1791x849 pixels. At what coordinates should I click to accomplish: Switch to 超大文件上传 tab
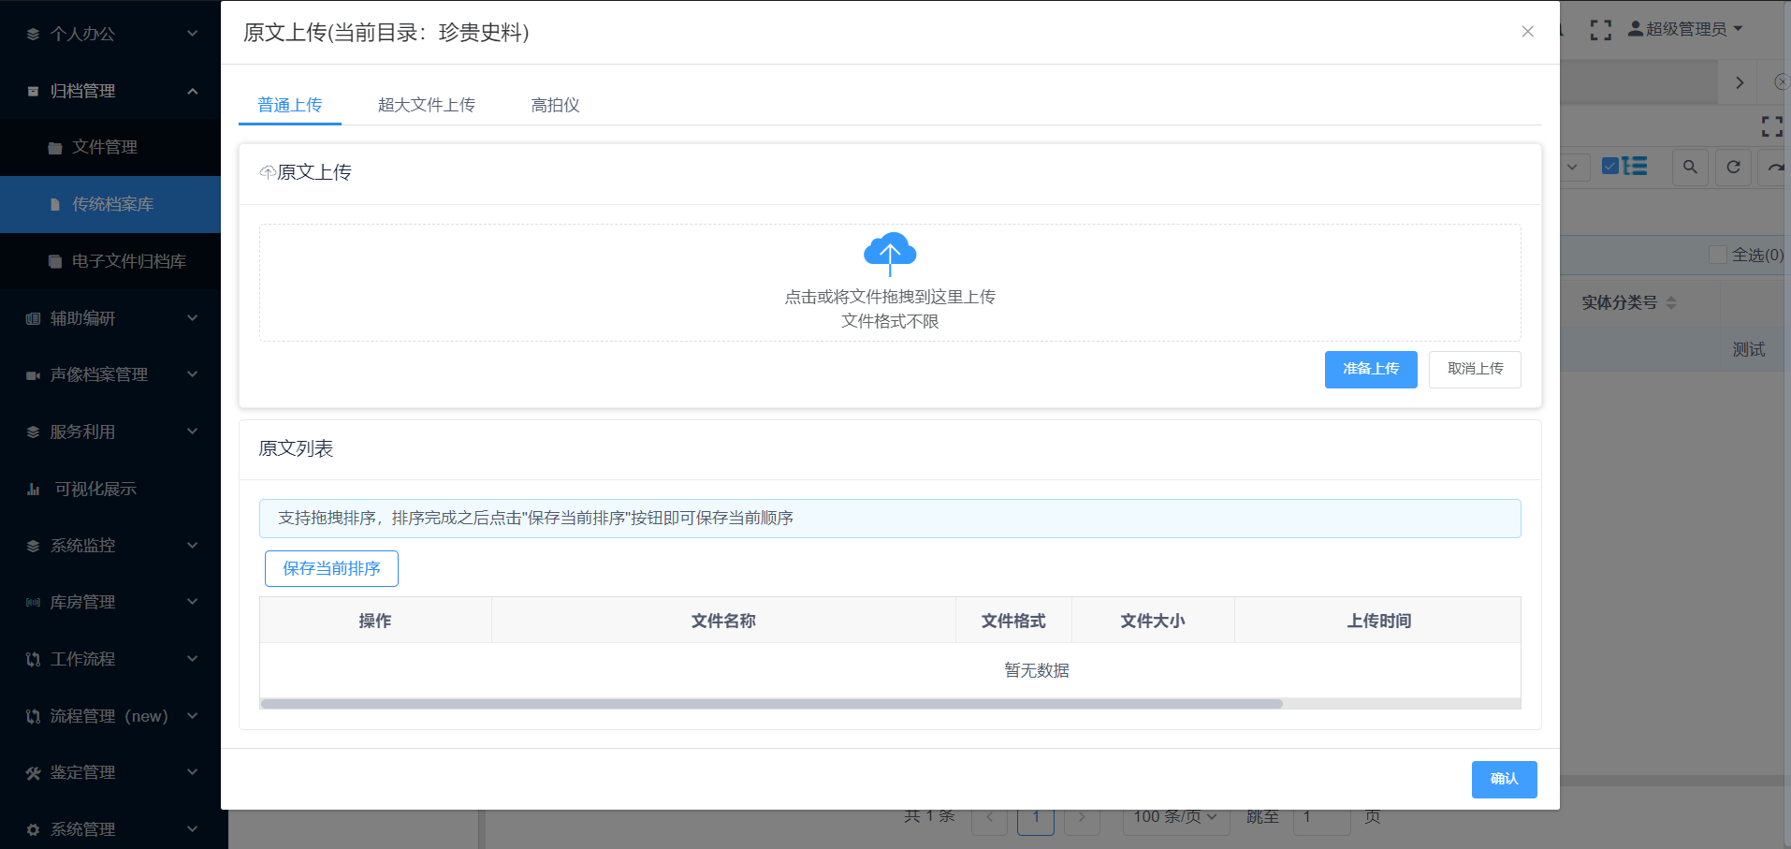click(426, 105)
